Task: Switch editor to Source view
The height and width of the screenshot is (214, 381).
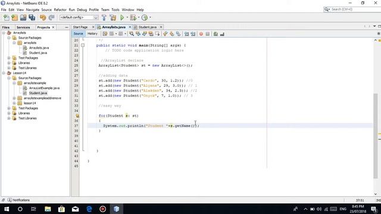Action: (78, 34)
